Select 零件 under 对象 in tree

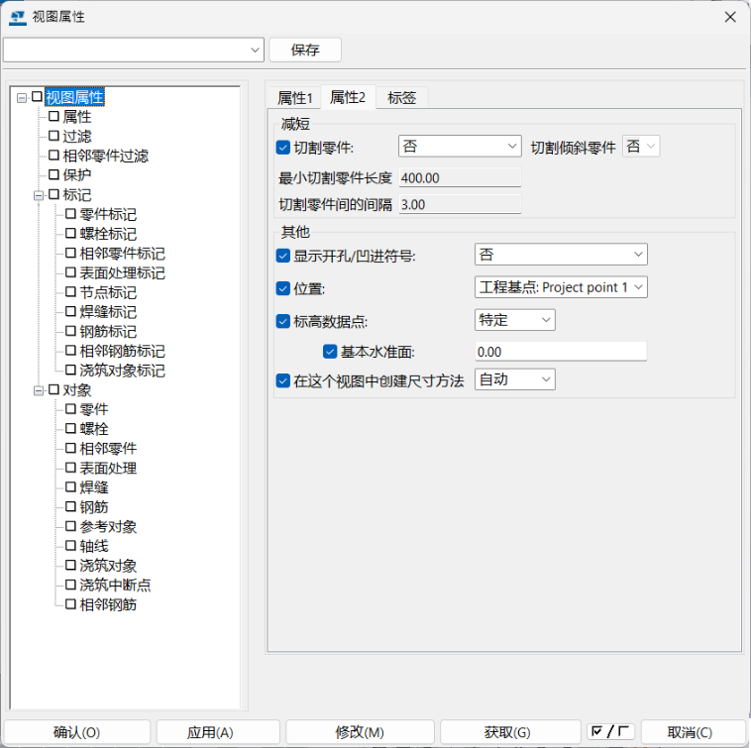click(94, 409)
